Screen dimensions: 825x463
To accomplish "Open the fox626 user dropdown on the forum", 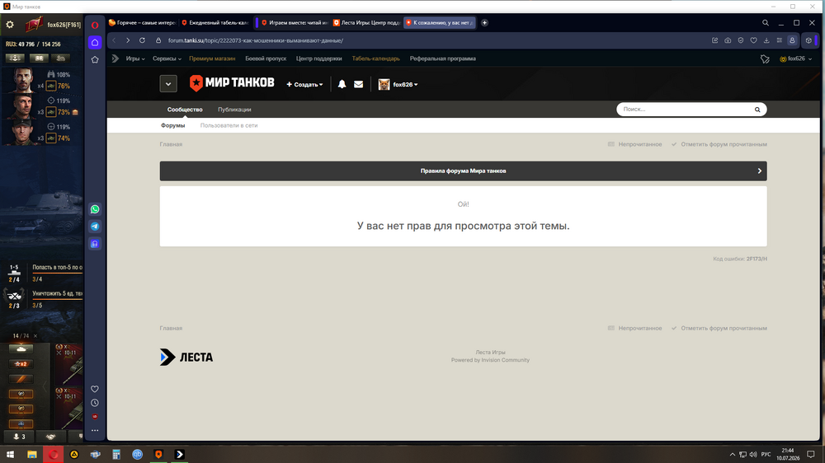I will coord(398,84).
